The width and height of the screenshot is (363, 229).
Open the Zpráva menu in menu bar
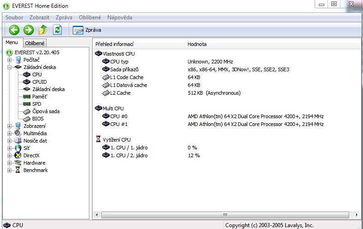[64, 17]
